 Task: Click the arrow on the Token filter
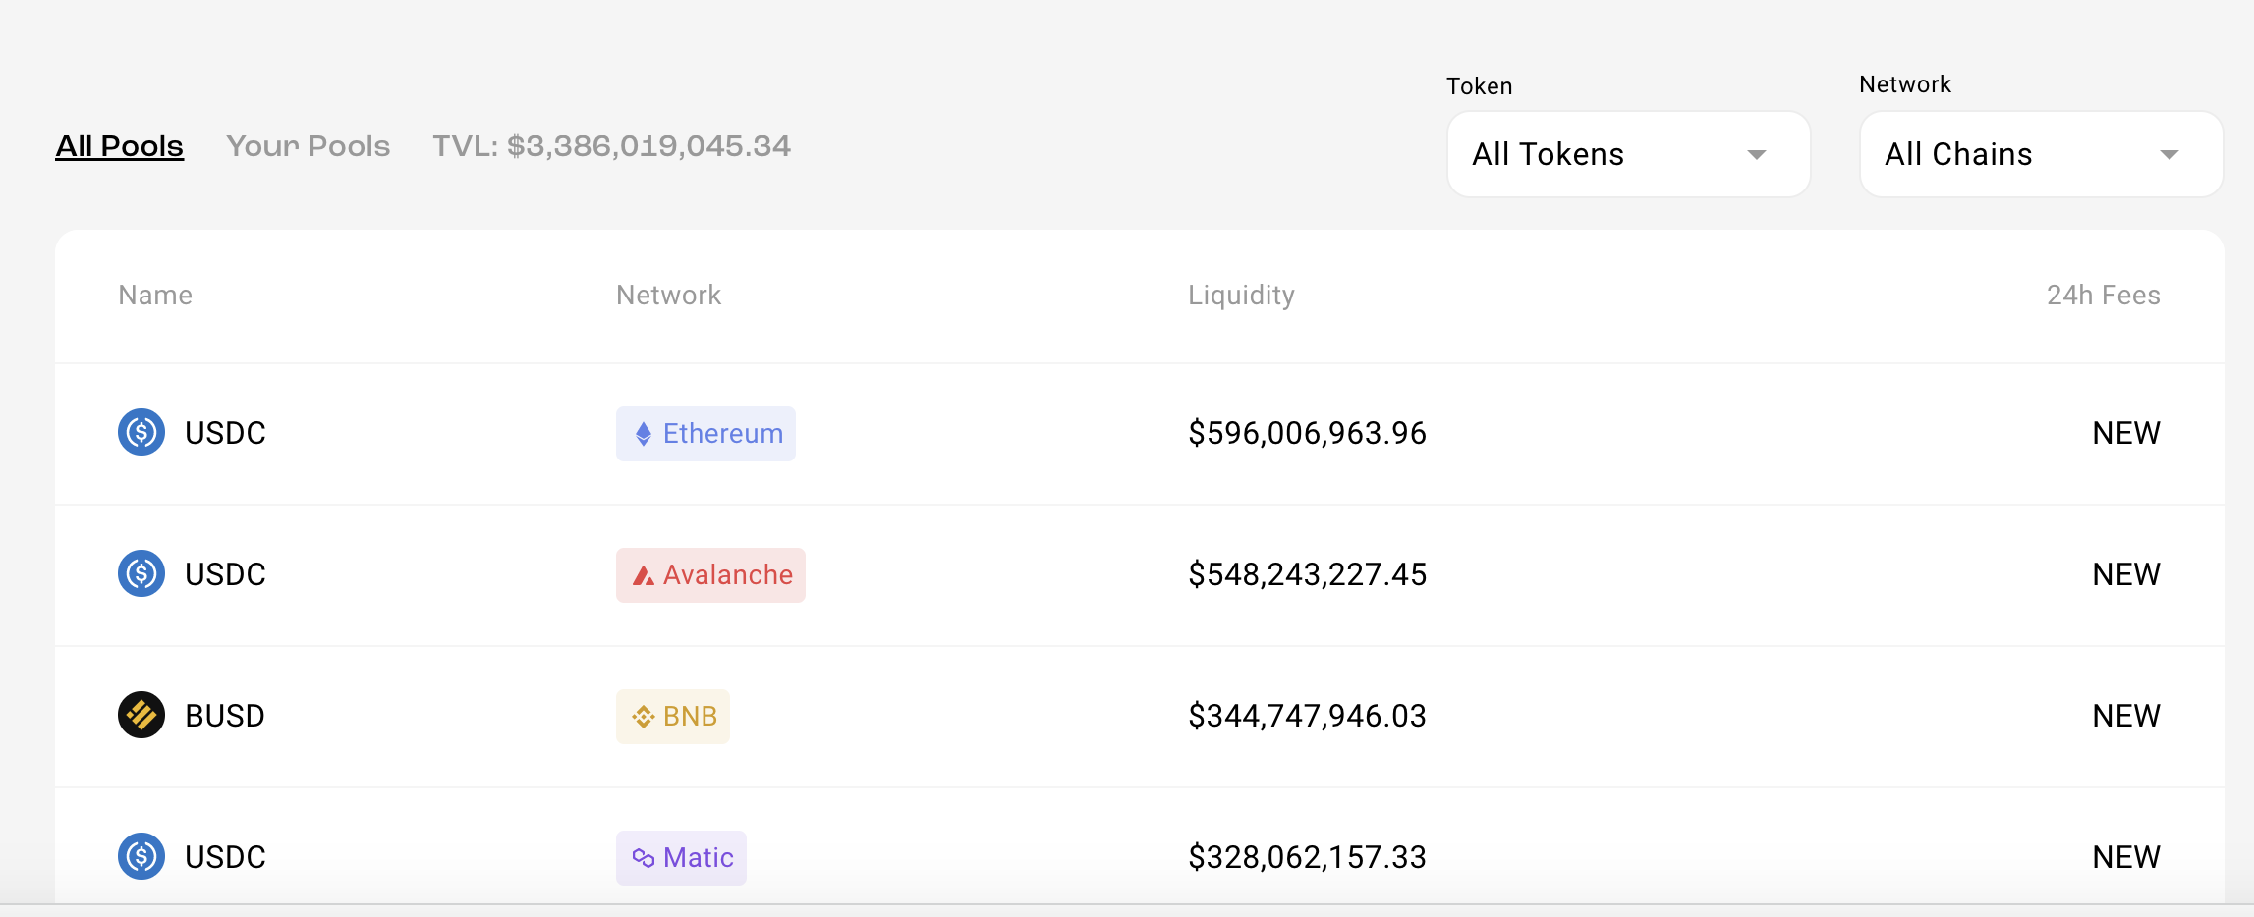pos(1757,155)
